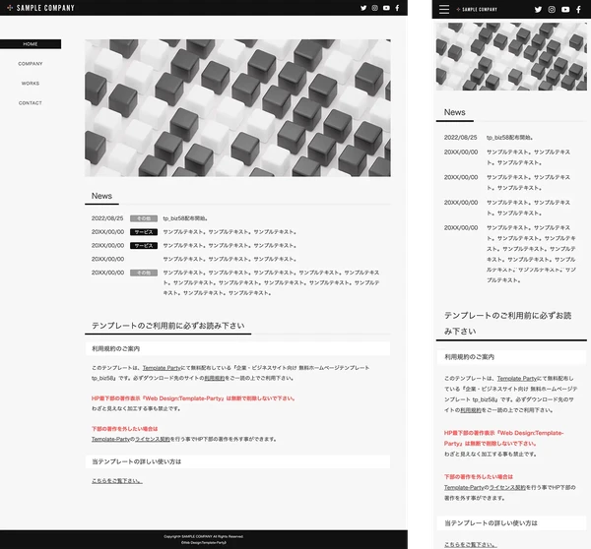
Task: Click 2022/08/25 date in mobile news
Action: coord(461,138)
